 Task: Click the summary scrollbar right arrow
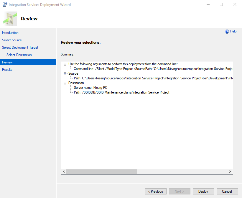230,171
